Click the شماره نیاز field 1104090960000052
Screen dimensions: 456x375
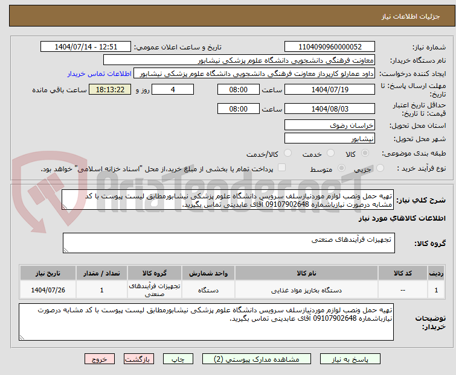[330, 47]
